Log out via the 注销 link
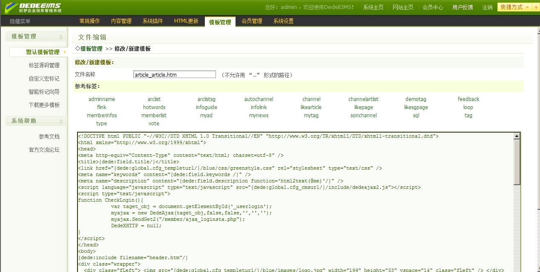Screen dimensions: 540x272 pos(487,7)
